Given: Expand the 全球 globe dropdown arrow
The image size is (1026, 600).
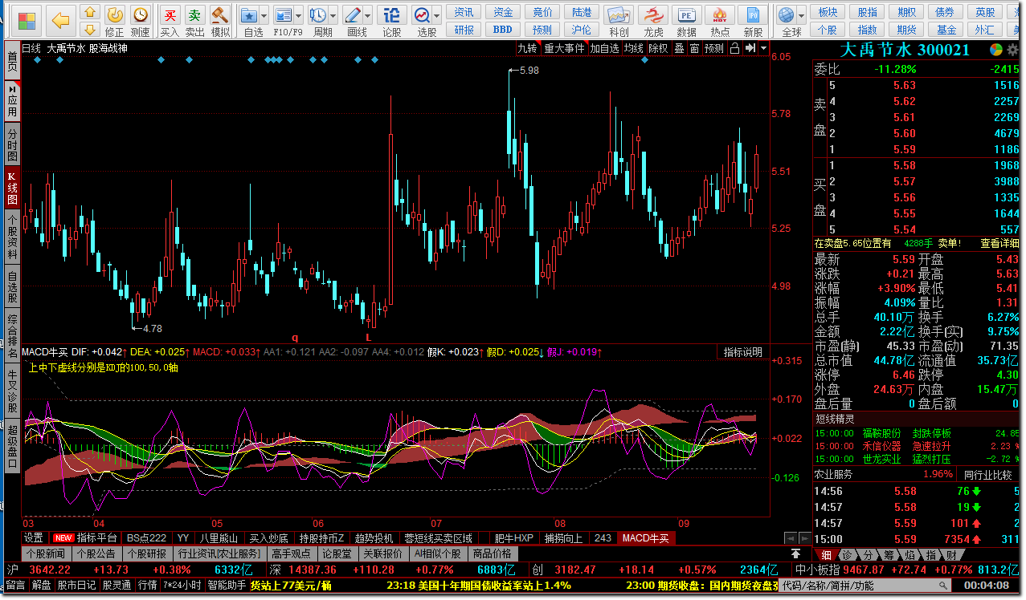Looking at the screenshot, I should tap(800, 15).
